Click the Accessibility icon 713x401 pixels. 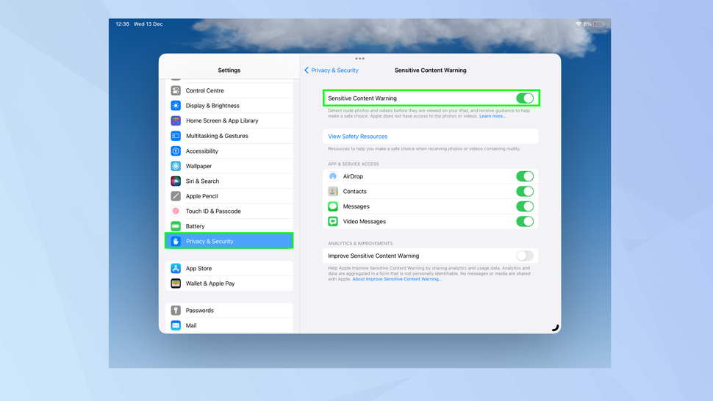pos(176,151)
